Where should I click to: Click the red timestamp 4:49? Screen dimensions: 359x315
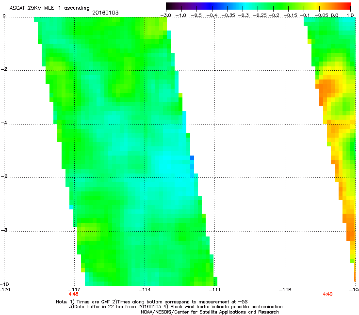tap(327, 294)
